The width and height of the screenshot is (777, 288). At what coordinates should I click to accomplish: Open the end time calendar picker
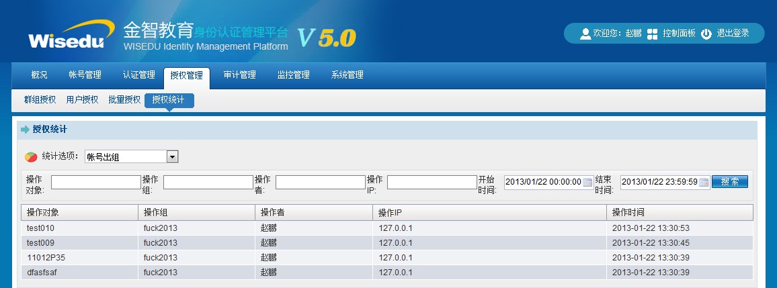click(703, 183)
